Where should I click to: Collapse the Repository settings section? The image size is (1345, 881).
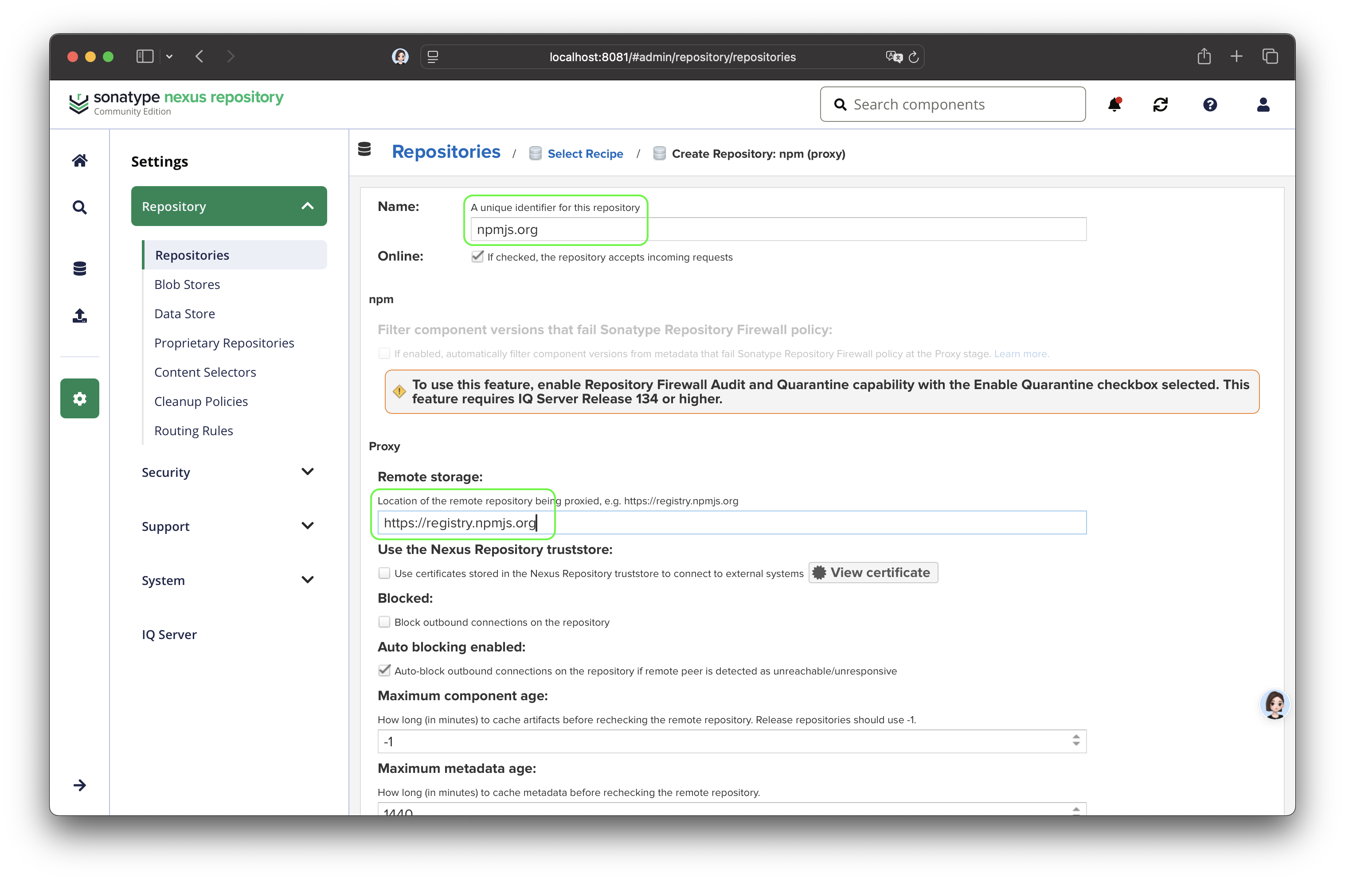(229, 206)
